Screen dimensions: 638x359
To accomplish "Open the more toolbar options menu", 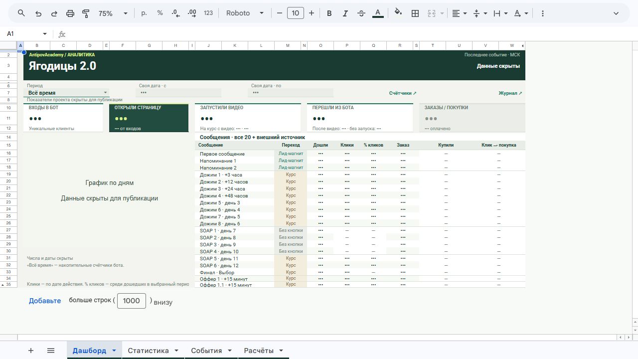I will [543, 13].
